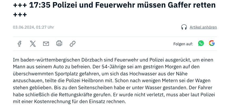Share the article on X
The width and height of the screenshot is (242, 106).
coord(33,44)
